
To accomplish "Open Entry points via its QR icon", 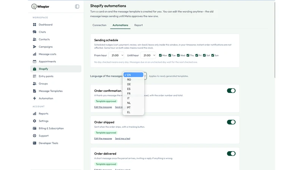I will (34, 76).
